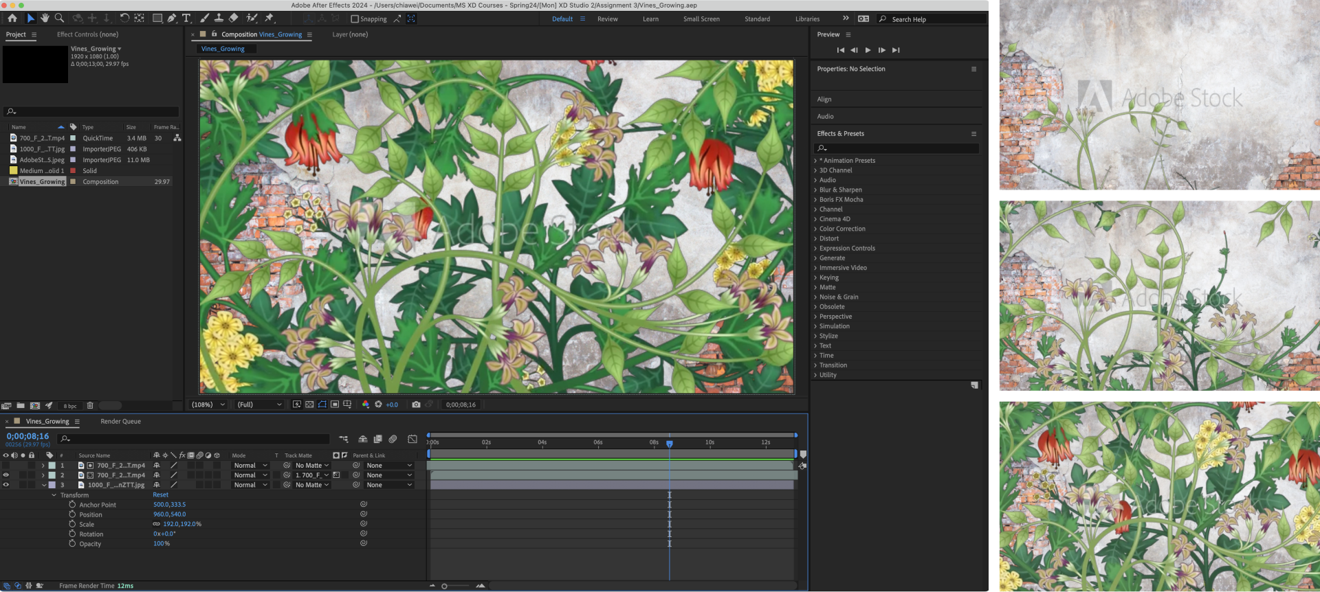Switch to the Small Screen workspace
Screen dimensions: 1320x592
pos(701,19)
